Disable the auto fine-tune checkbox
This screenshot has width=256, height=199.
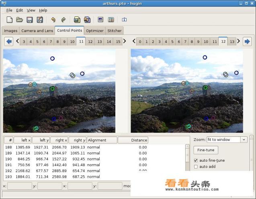tap(196, 160)
